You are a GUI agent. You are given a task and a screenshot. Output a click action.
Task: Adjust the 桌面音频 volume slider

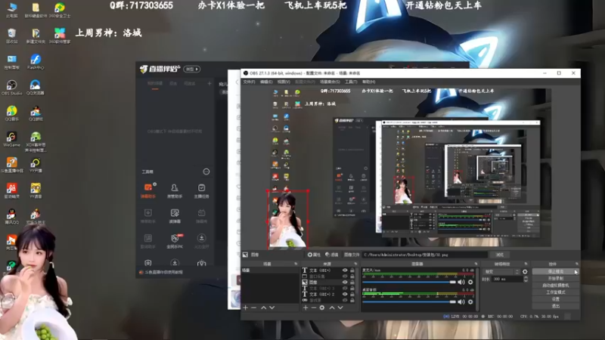click(x=409, y=301)
